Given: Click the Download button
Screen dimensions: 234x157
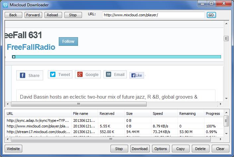Looking at the screenshot, I should click(x=140, y=149).
